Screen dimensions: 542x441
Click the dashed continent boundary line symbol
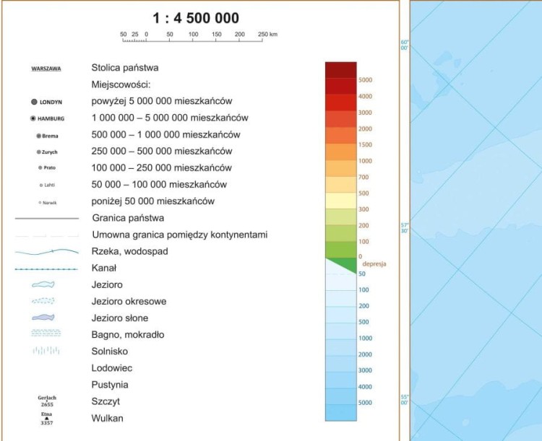click(47, 236)
